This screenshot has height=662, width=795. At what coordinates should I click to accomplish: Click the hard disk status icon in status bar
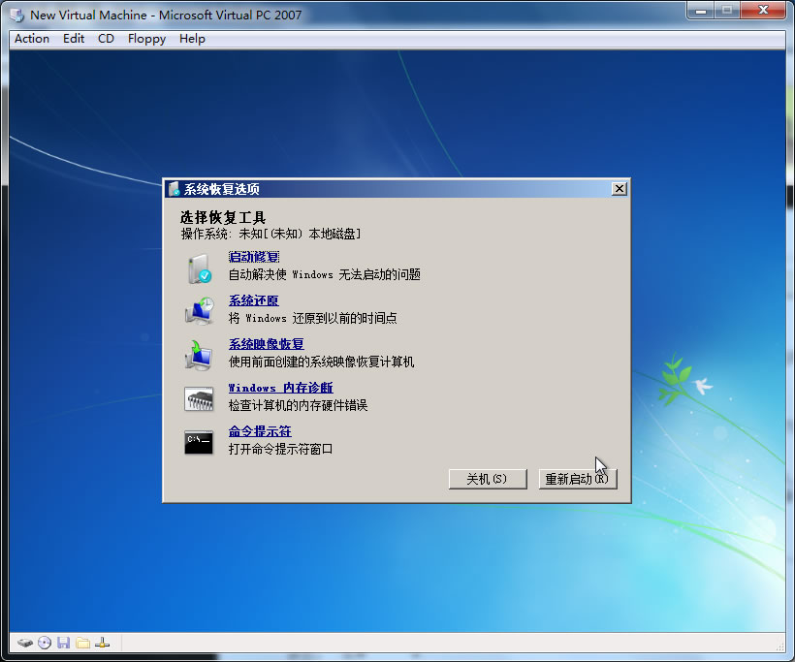coord(24,642)
